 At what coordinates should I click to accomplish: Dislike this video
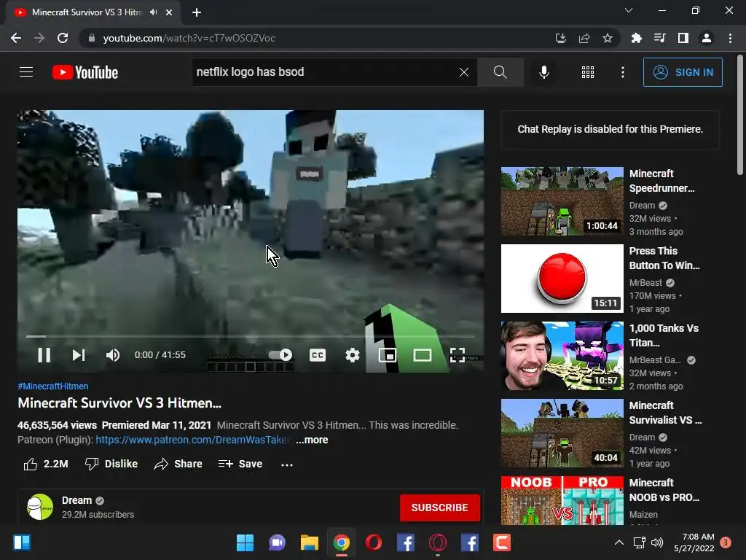[111, 464]
